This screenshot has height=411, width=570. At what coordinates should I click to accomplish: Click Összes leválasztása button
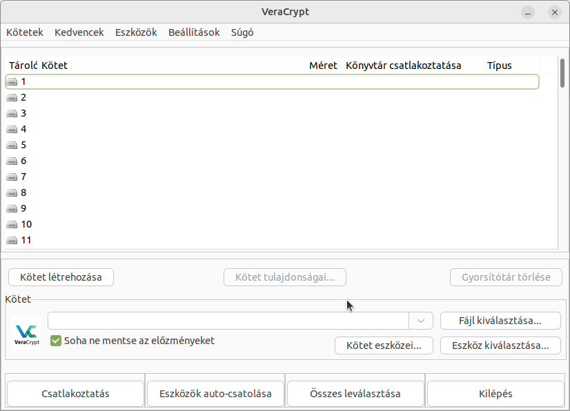pyautogui.click(x=355, y=394)
